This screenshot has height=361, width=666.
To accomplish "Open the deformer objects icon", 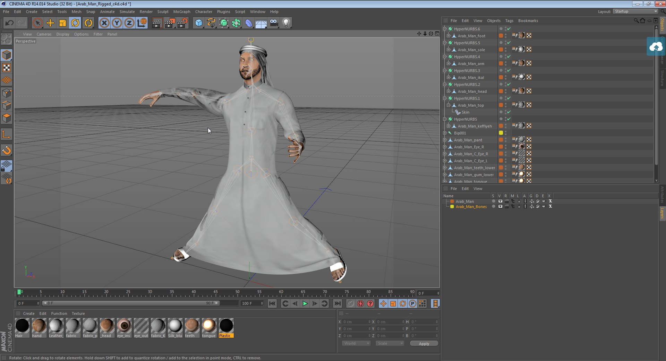I will point(249,23).
